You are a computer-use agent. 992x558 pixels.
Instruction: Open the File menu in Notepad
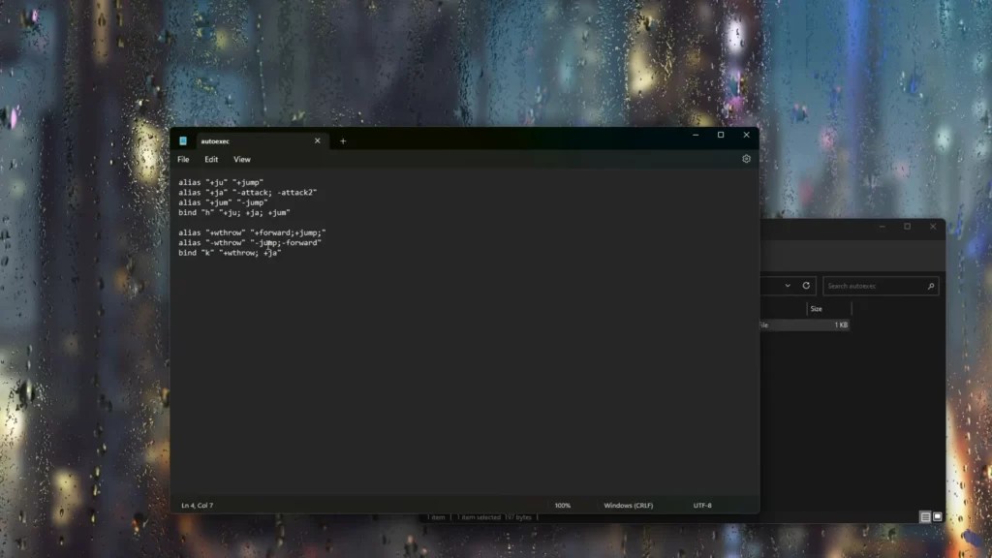tap(182, 159)
